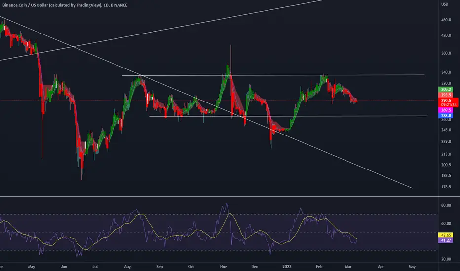Viewport: 460px width, 271px height.
Task: Click the 2023 label on time axis
Action: pos(287,267)
